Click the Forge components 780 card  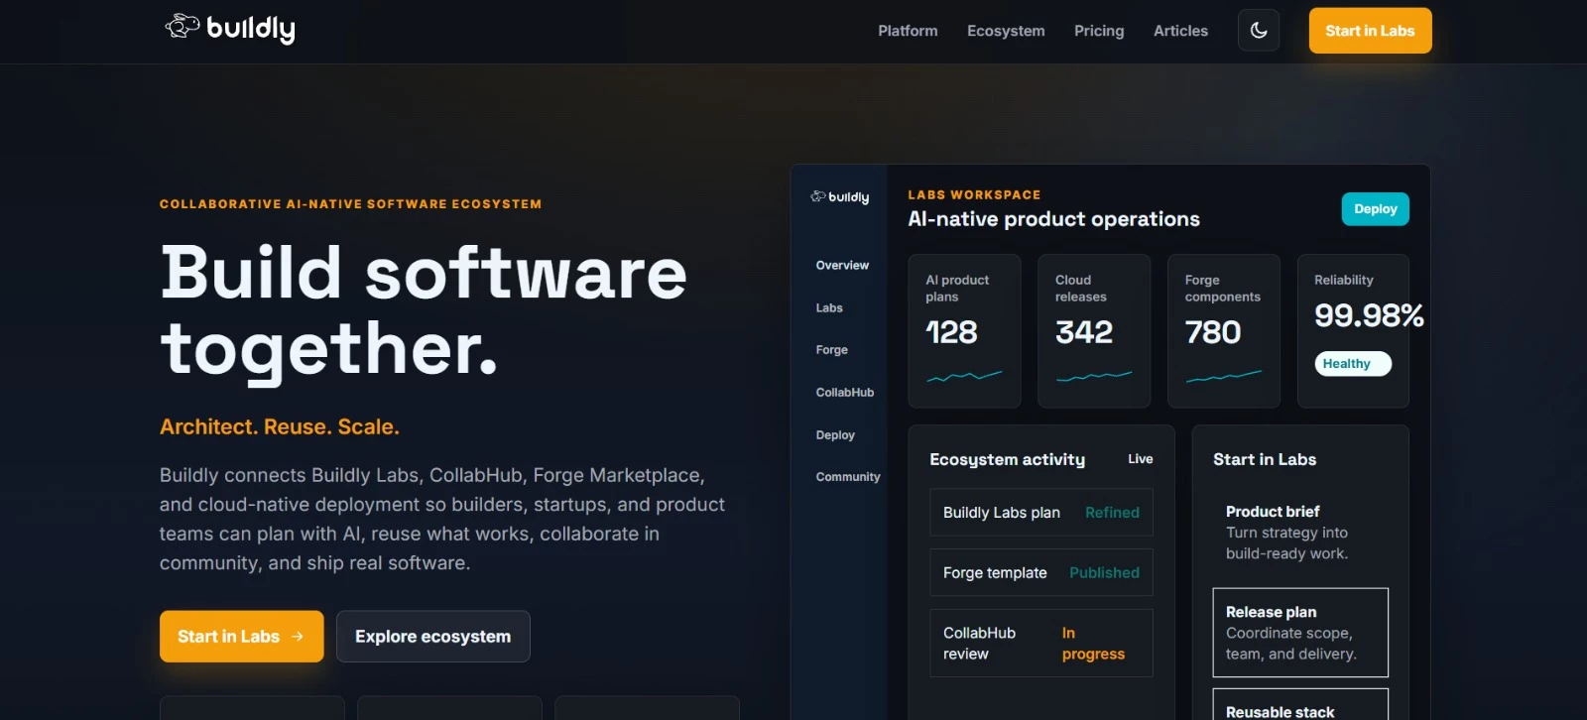(1224, 331)
